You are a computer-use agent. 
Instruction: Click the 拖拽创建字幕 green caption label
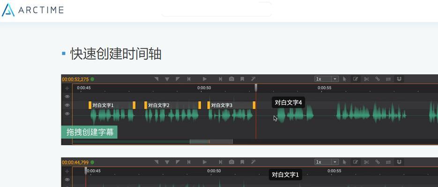point(89,132)
